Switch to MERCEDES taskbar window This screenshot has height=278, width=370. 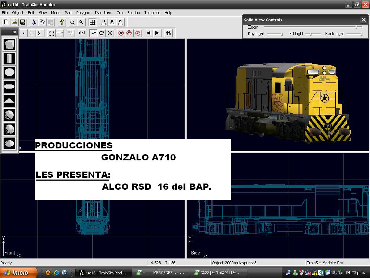click(162, 273)
